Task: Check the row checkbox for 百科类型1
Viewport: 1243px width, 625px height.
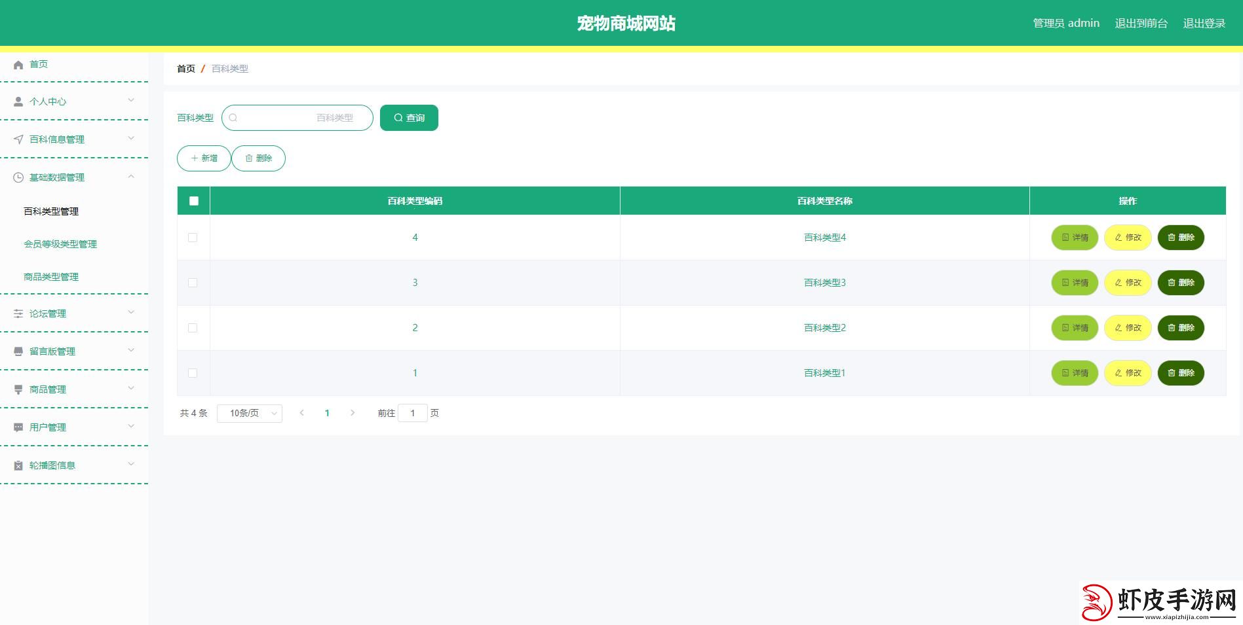Action: pos(193,373)
